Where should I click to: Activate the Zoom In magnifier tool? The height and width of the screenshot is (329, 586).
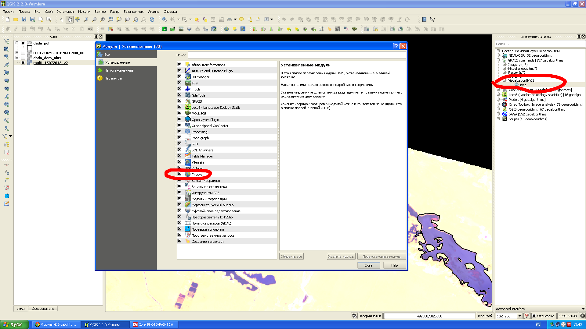coord(86,19)
